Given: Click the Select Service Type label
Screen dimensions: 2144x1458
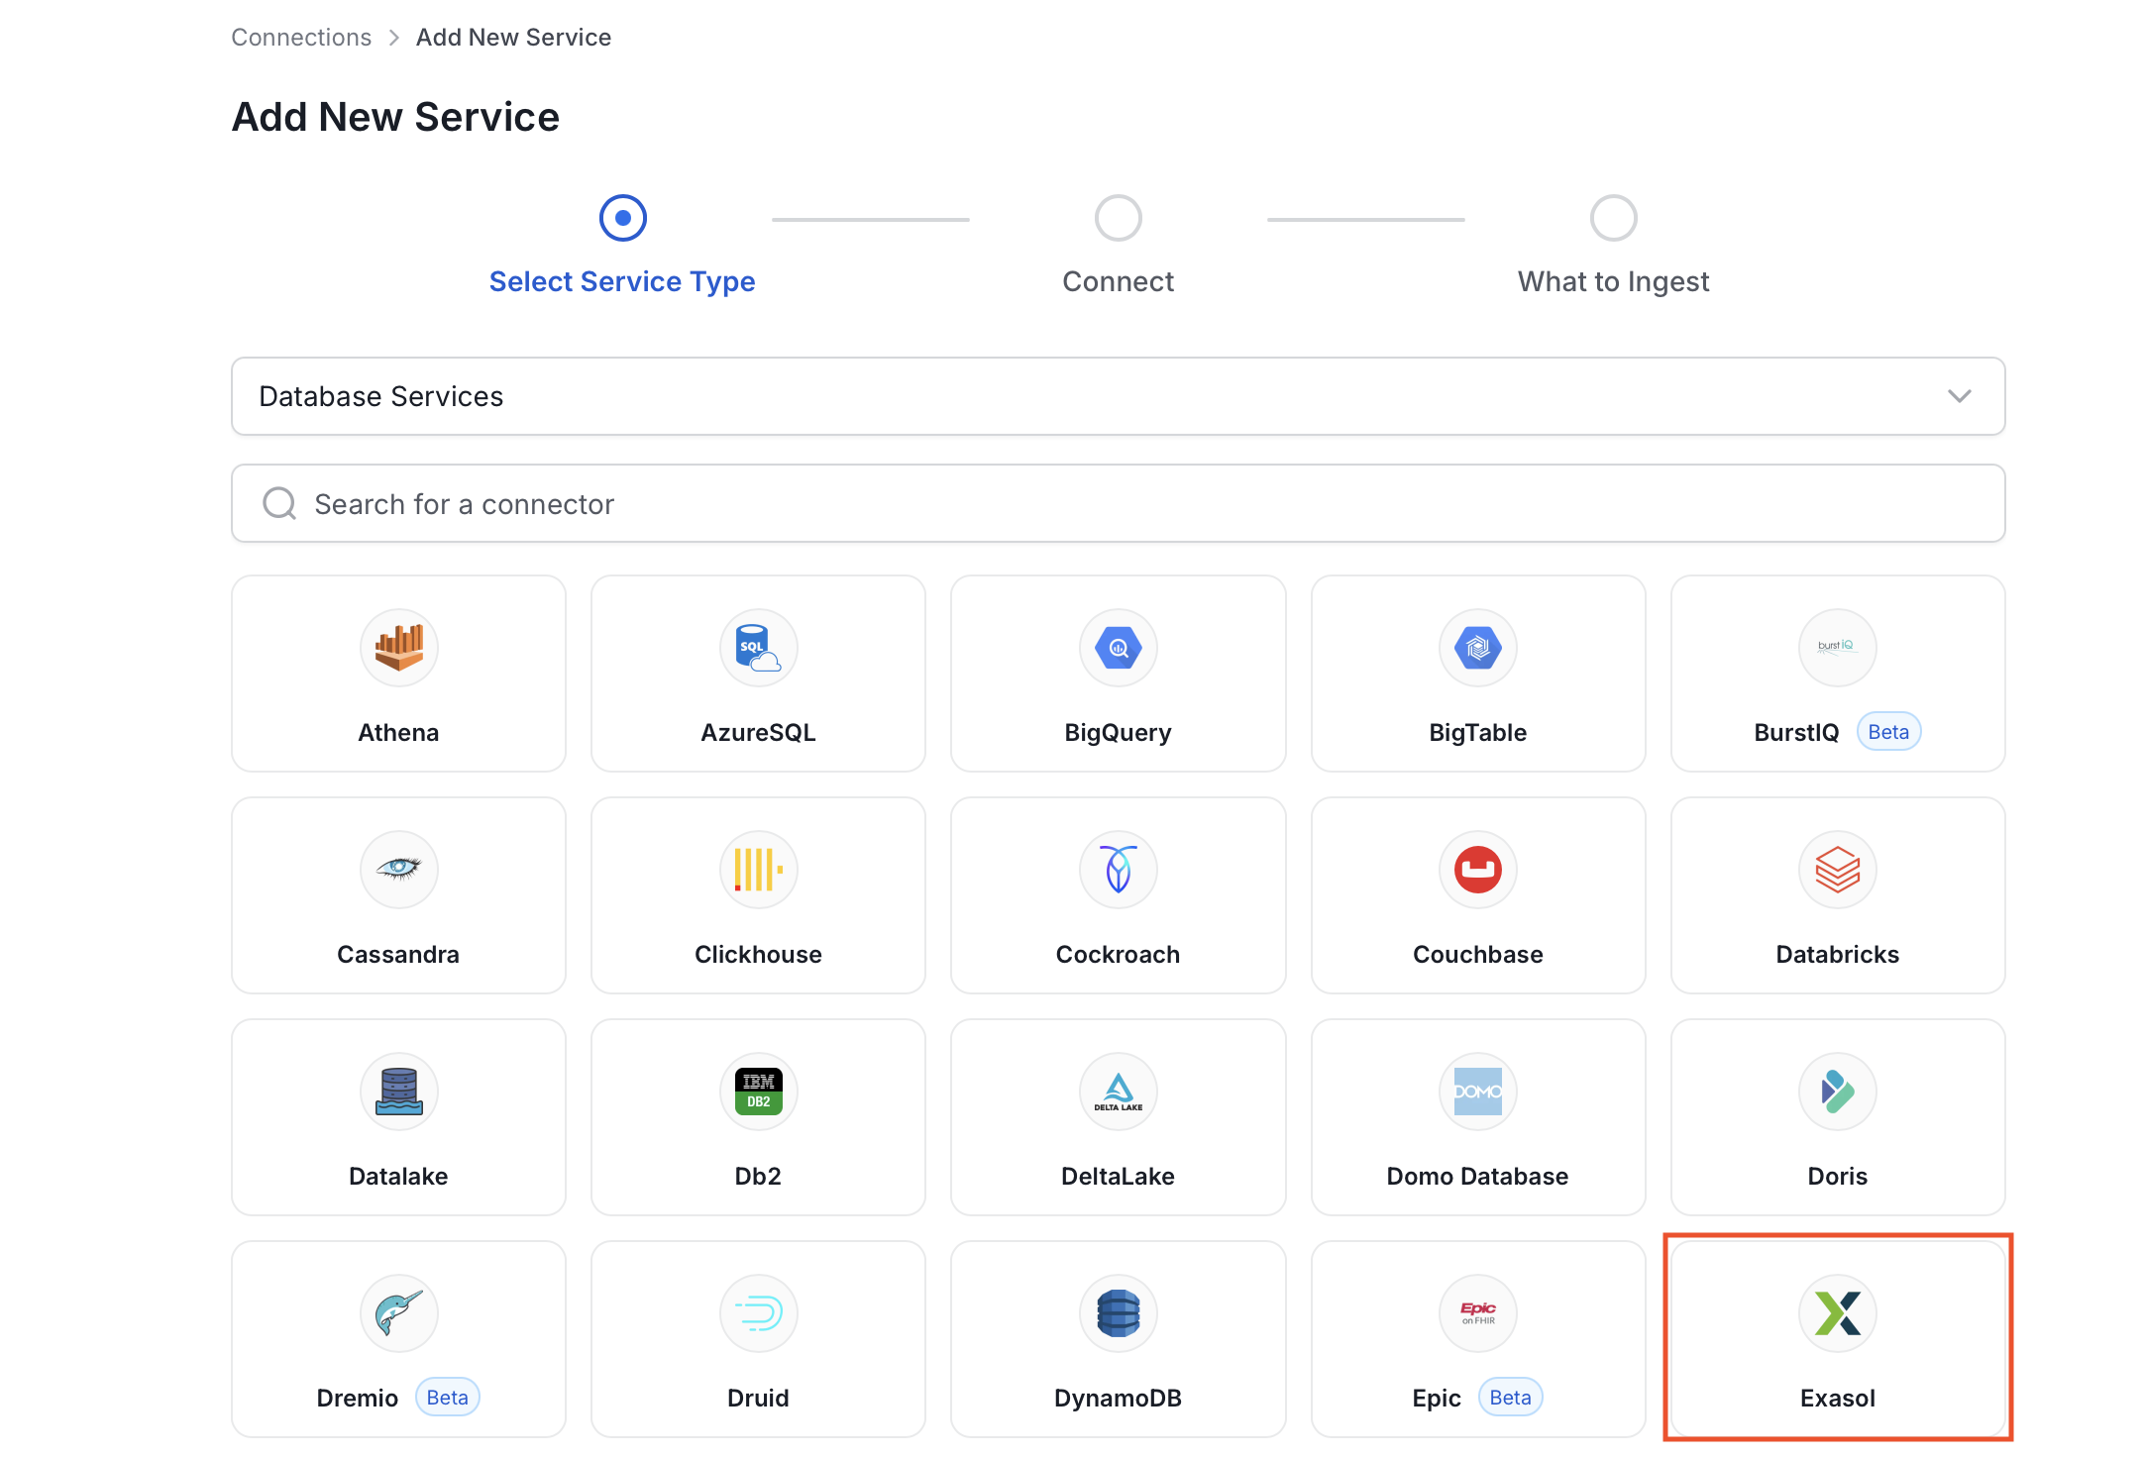Looking at the screenshot, I should [x=622, y=281].
